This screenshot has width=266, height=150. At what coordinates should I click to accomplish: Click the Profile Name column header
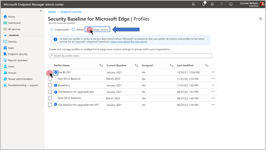click(62, 65)
